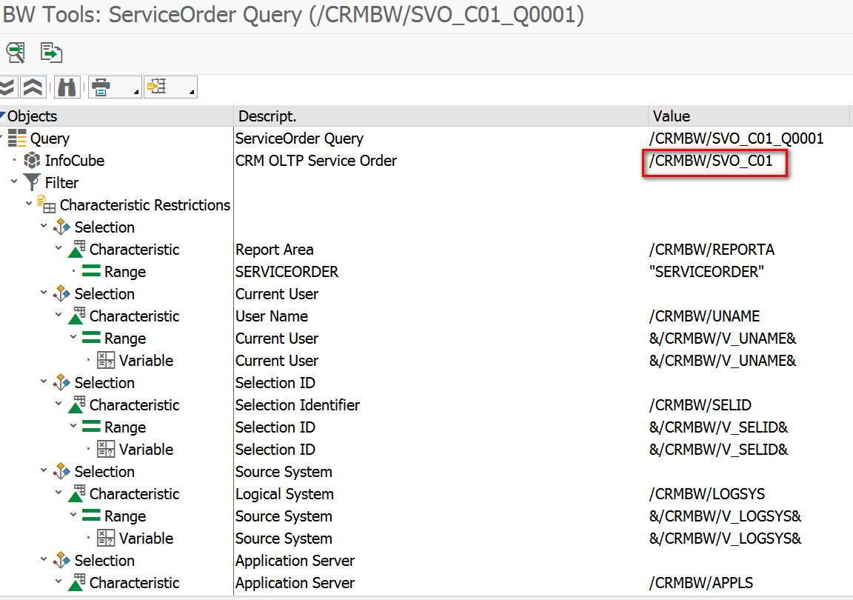This screenshot has height=600, width=853.
Task: Click the InfoCube cube icon
Action: [32, 160]
